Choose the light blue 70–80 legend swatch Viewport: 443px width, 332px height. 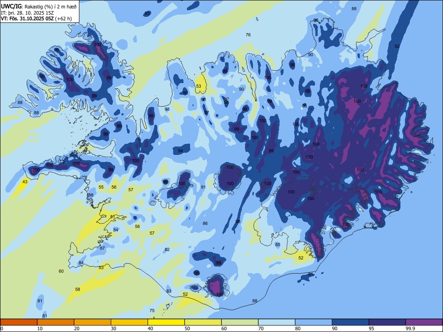click(x=276, y=322)
